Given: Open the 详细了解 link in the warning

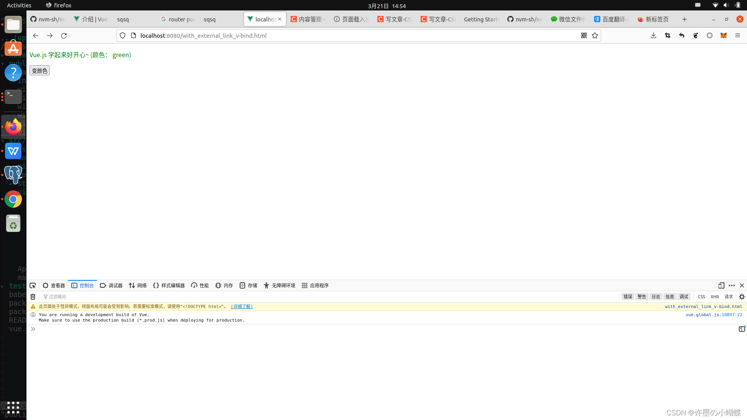Looking at the screenshot, I should pos(242,306).
